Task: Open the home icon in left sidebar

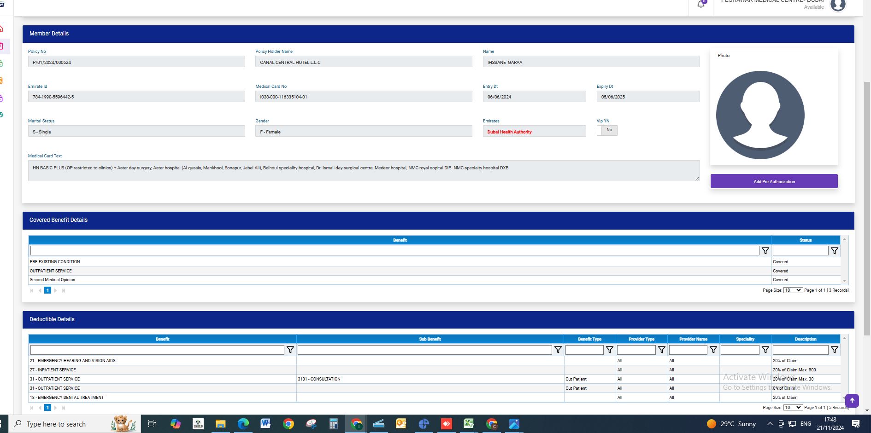Action: pos(2,29)
